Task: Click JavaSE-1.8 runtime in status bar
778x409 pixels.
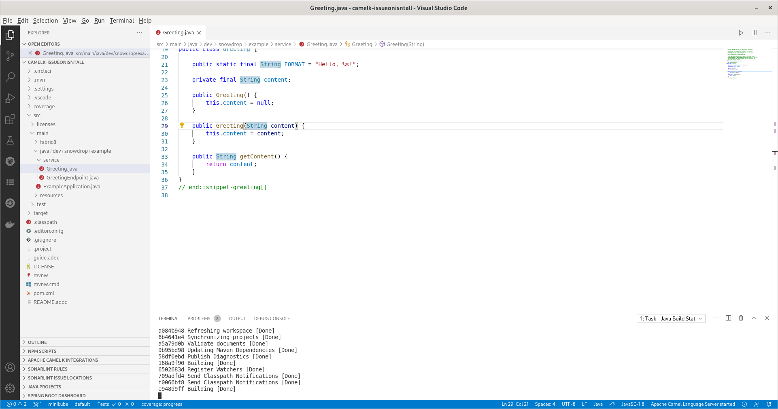Action: 633,404
